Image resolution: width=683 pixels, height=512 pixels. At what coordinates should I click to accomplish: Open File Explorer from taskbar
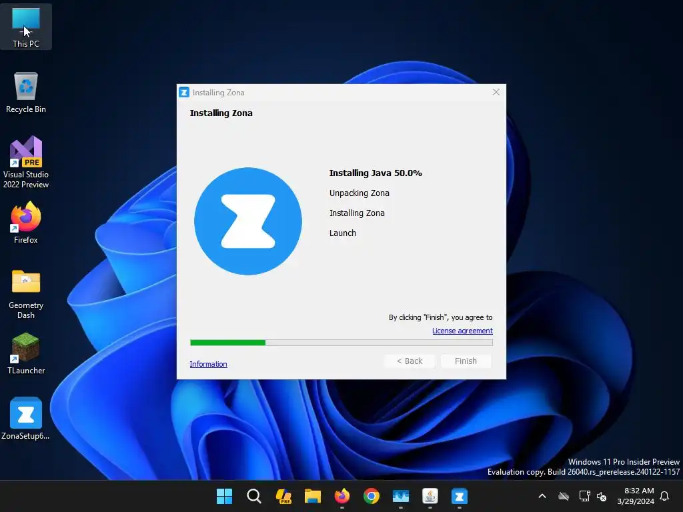[x=313, y=496]
